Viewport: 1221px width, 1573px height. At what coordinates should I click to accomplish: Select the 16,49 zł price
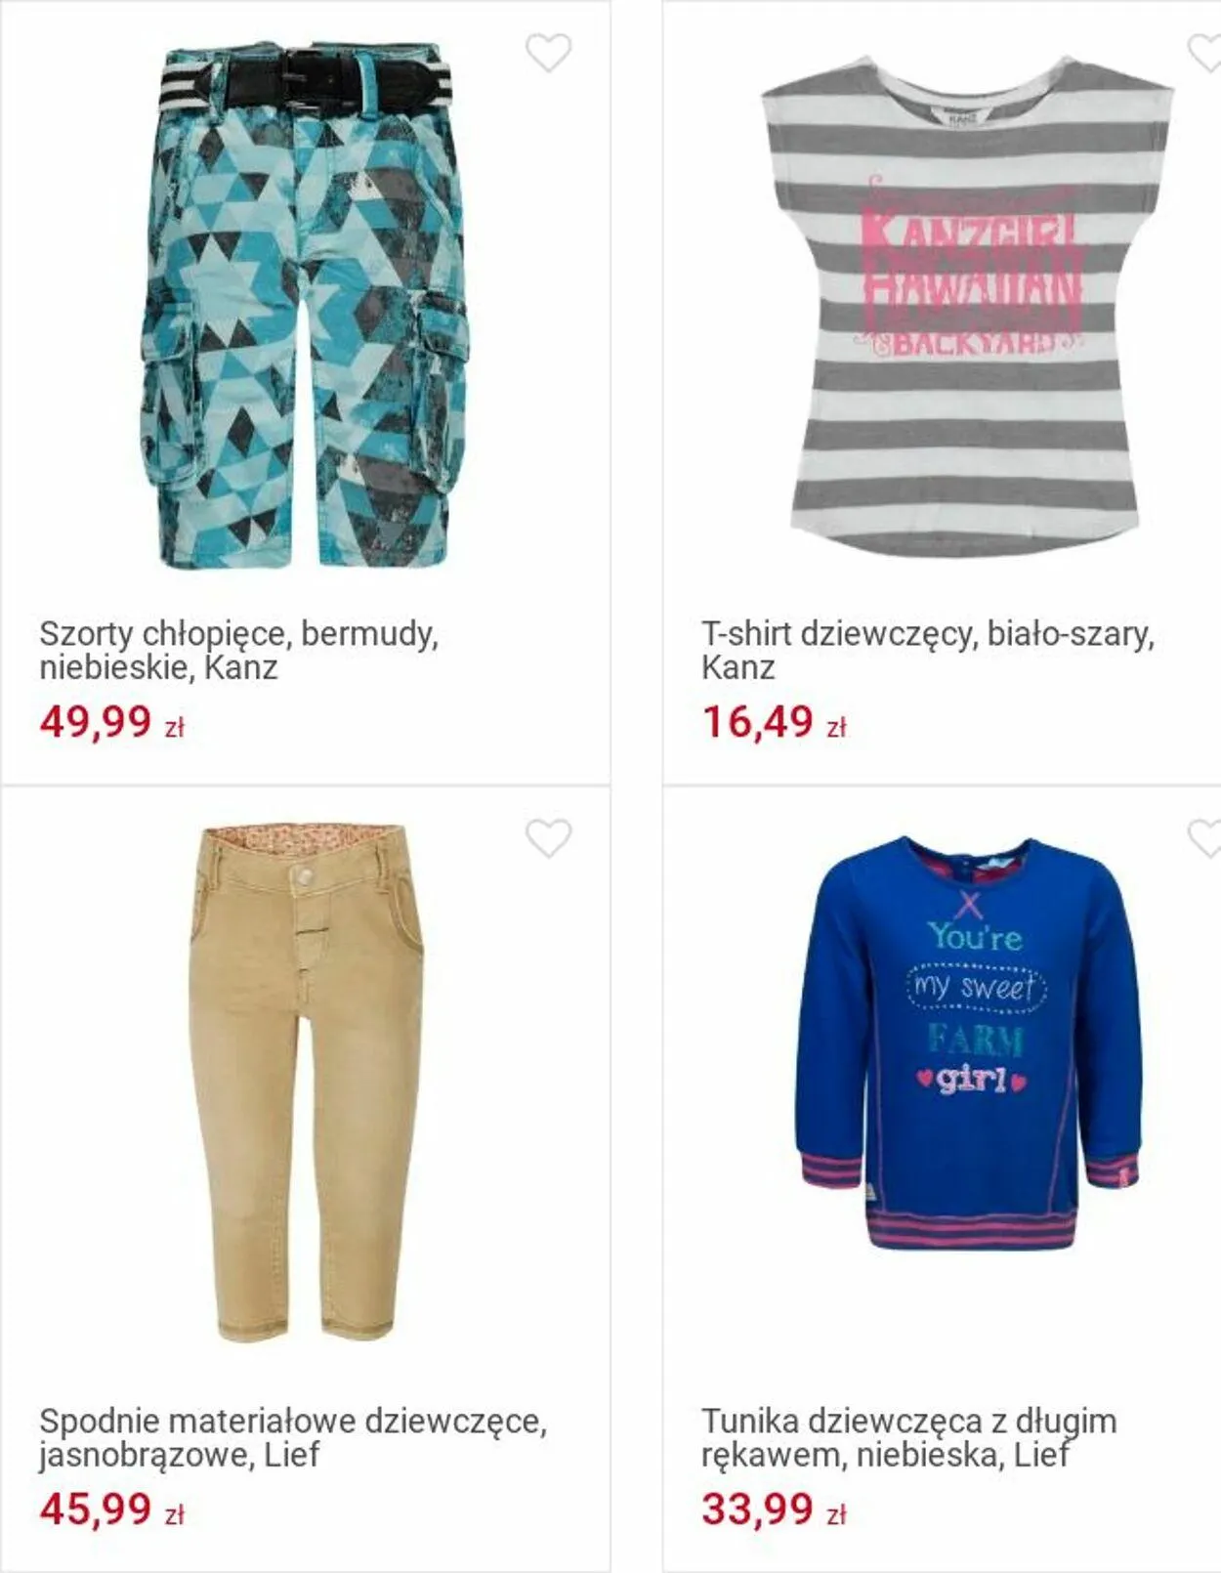point(774,723)
